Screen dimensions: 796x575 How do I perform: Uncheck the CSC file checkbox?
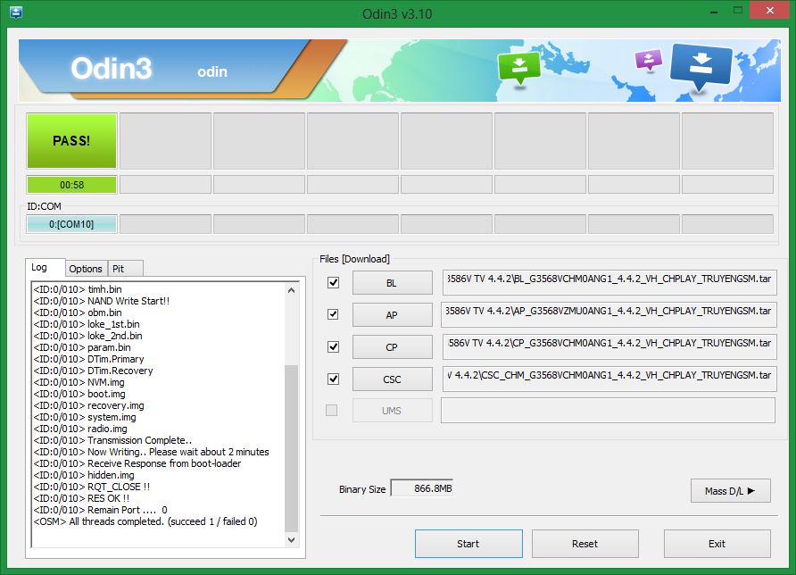[x=333, y=379]
